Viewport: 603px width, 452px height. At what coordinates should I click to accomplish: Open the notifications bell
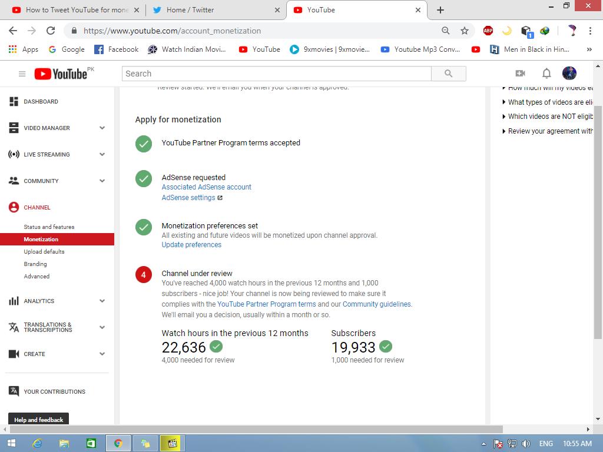[x=546, y=73]
